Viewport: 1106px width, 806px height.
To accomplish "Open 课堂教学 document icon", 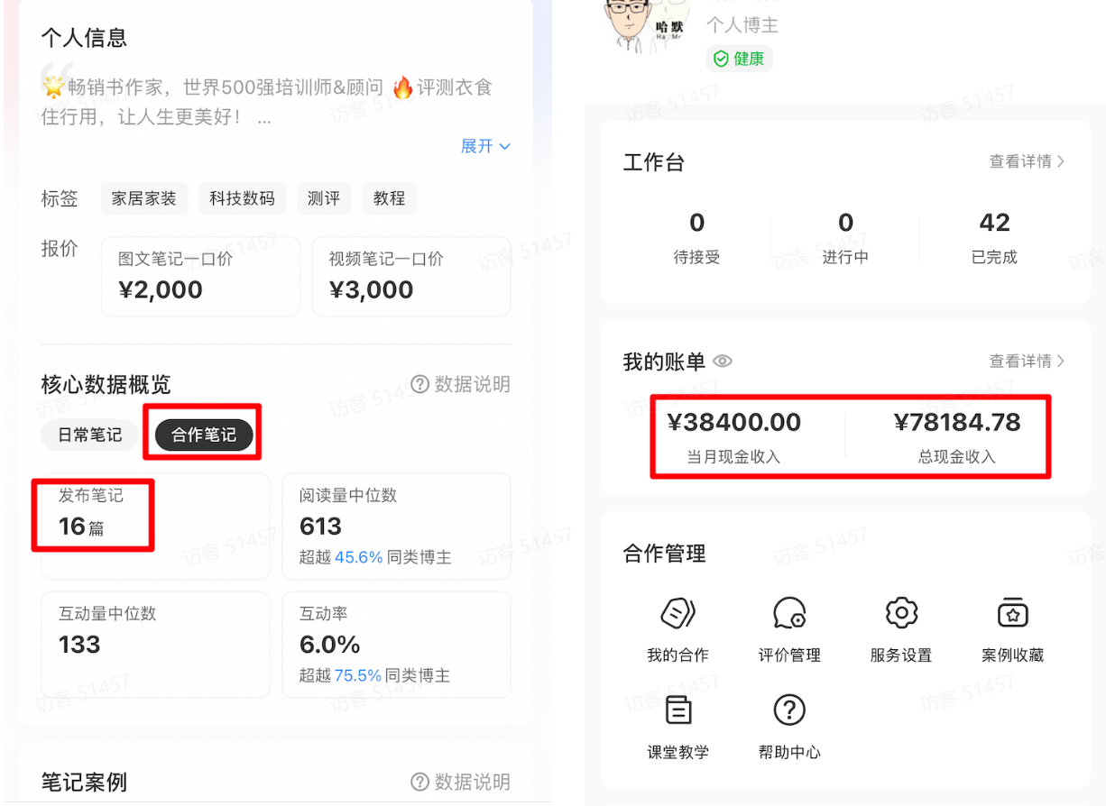I will point(677,710).
